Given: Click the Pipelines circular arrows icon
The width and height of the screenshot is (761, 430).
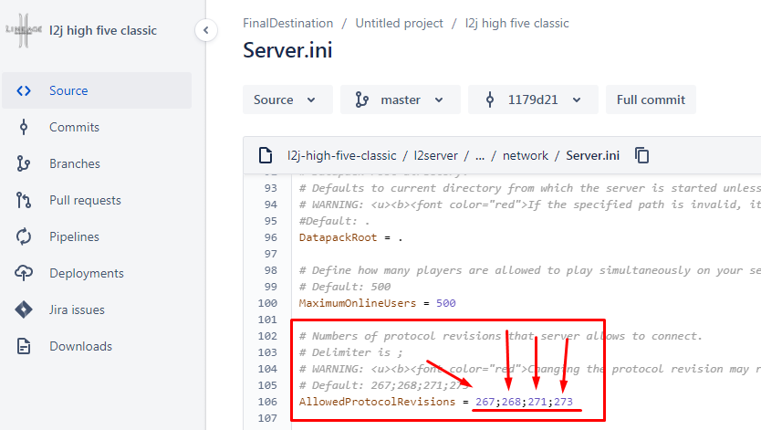Looking at the screenshot, I should tap(25, 236).
